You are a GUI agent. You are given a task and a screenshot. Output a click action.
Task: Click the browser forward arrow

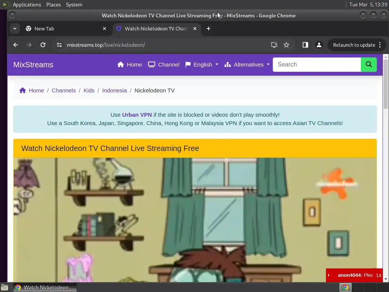pos(29,45)
